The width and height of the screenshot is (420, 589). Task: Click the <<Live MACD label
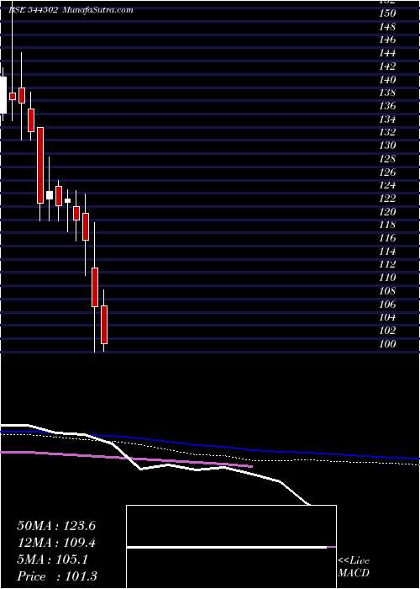click(x=354, y=567)
